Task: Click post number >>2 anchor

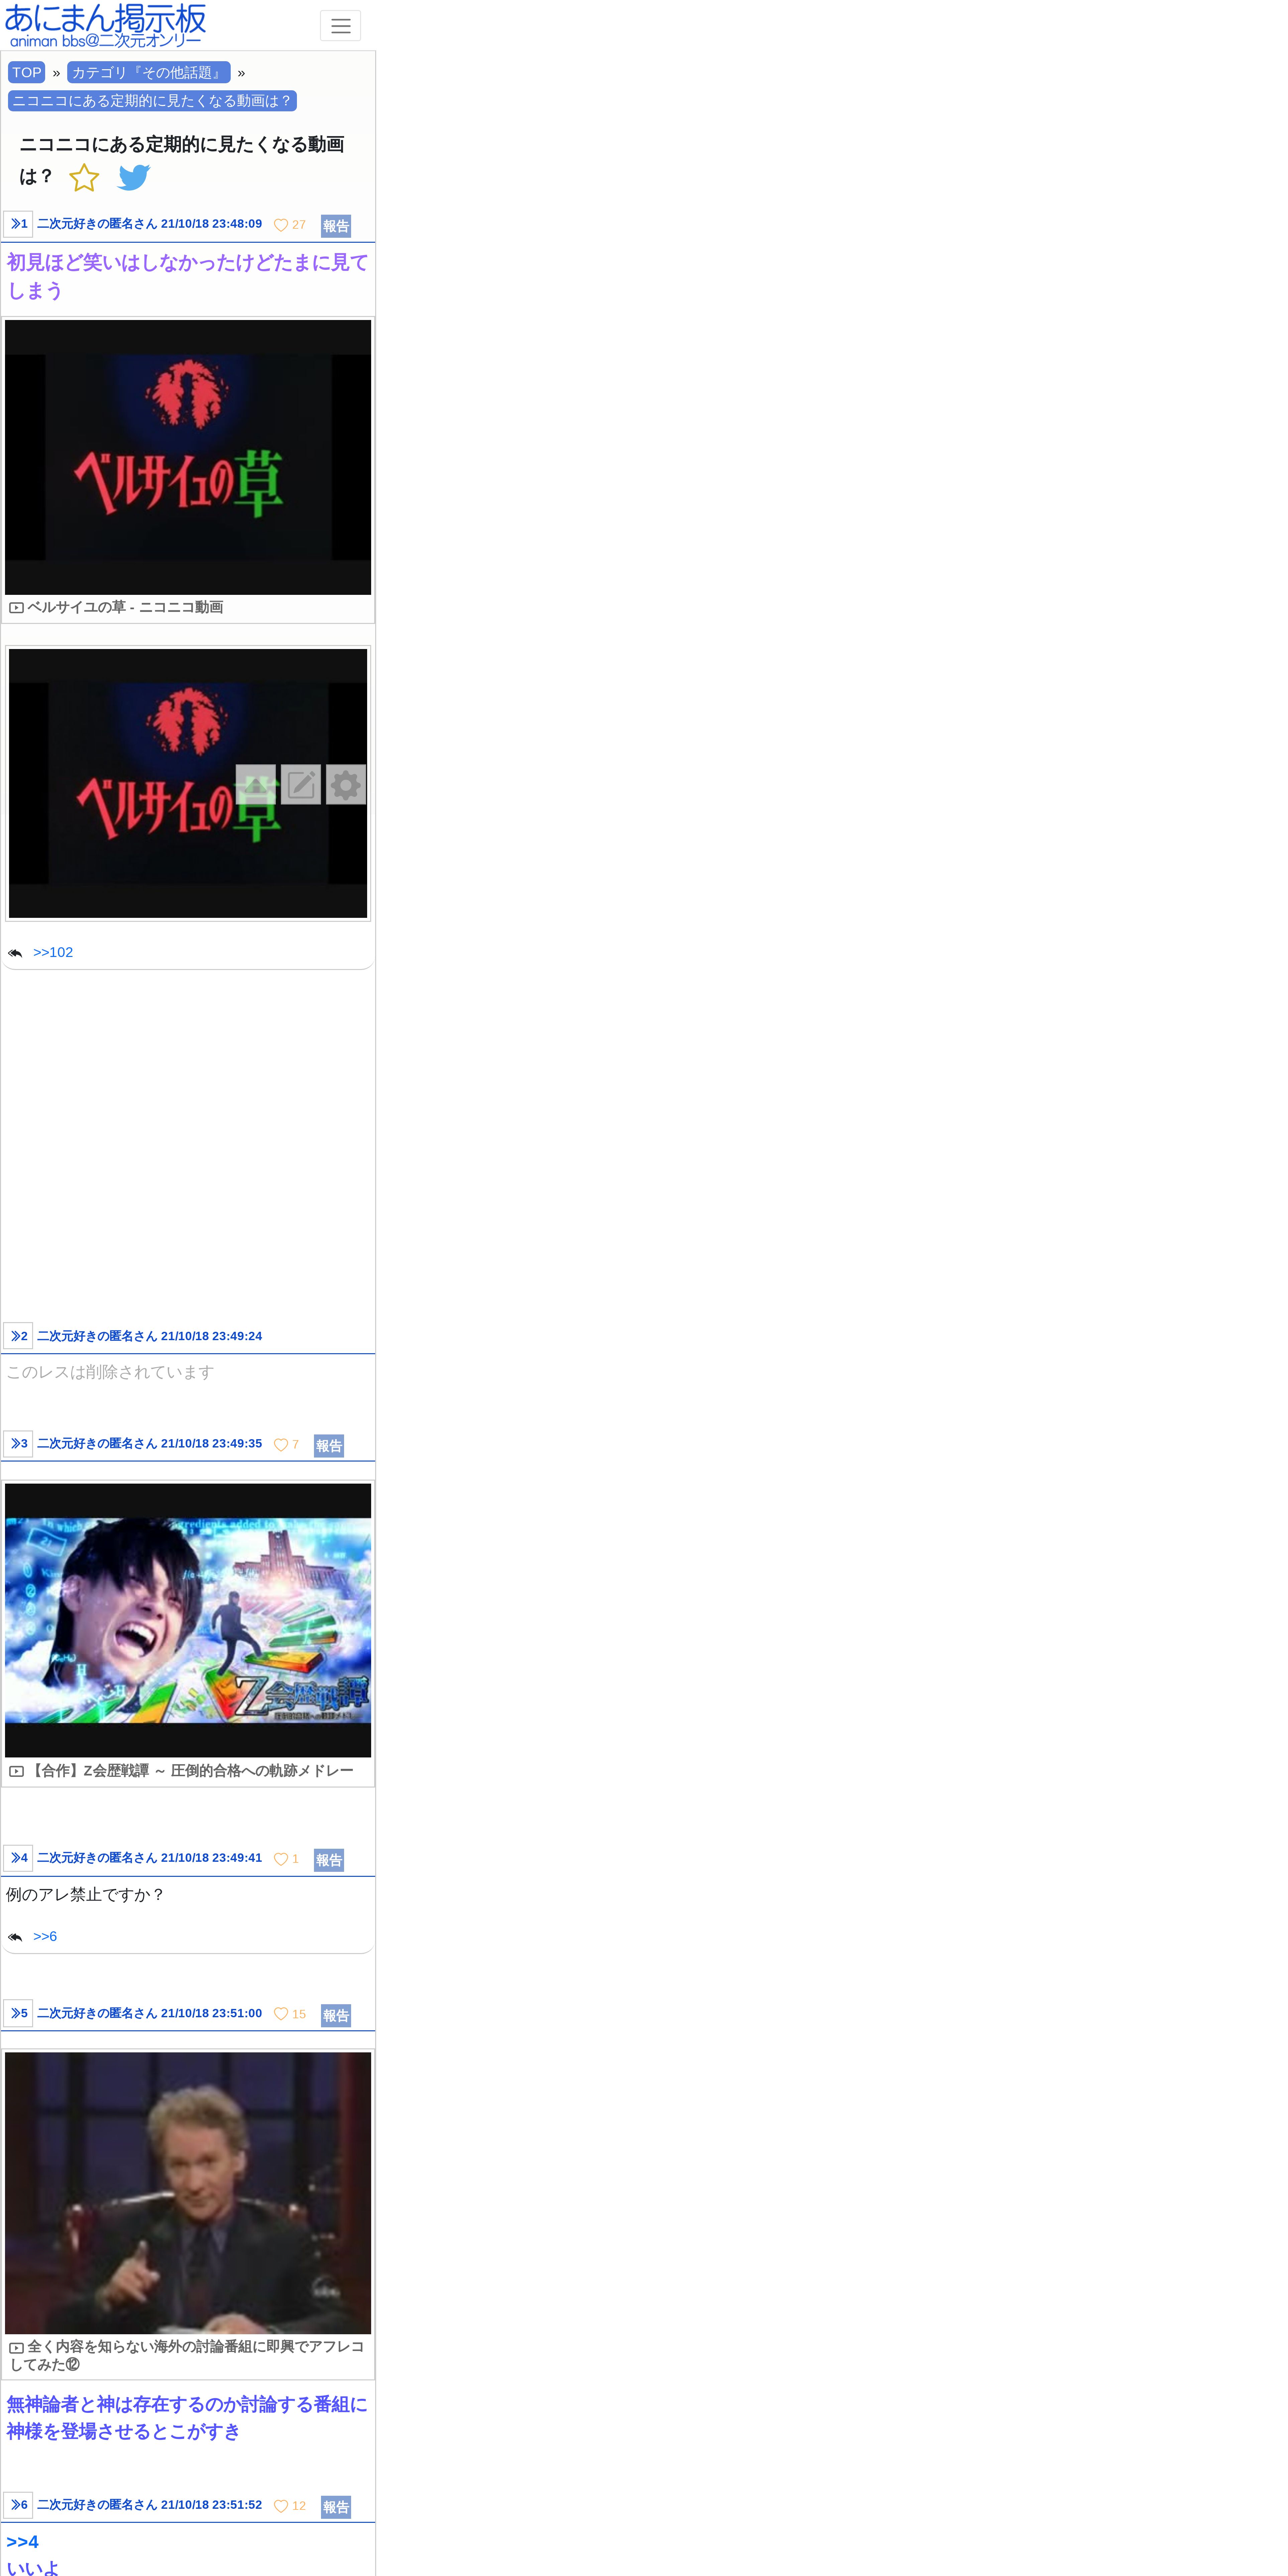Action: 18,1336
